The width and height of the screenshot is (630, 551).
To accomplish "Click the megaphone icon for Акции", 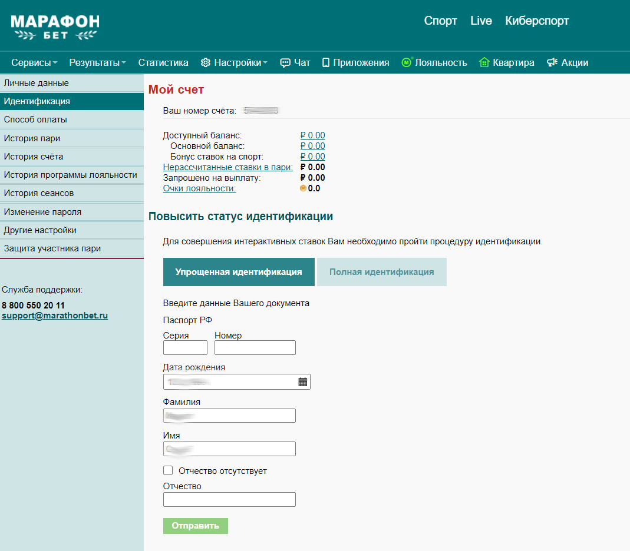I will click(x=552, y=62).
